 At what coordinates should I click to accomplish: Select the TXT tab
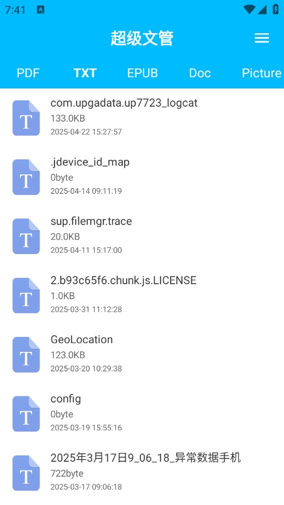85,73
